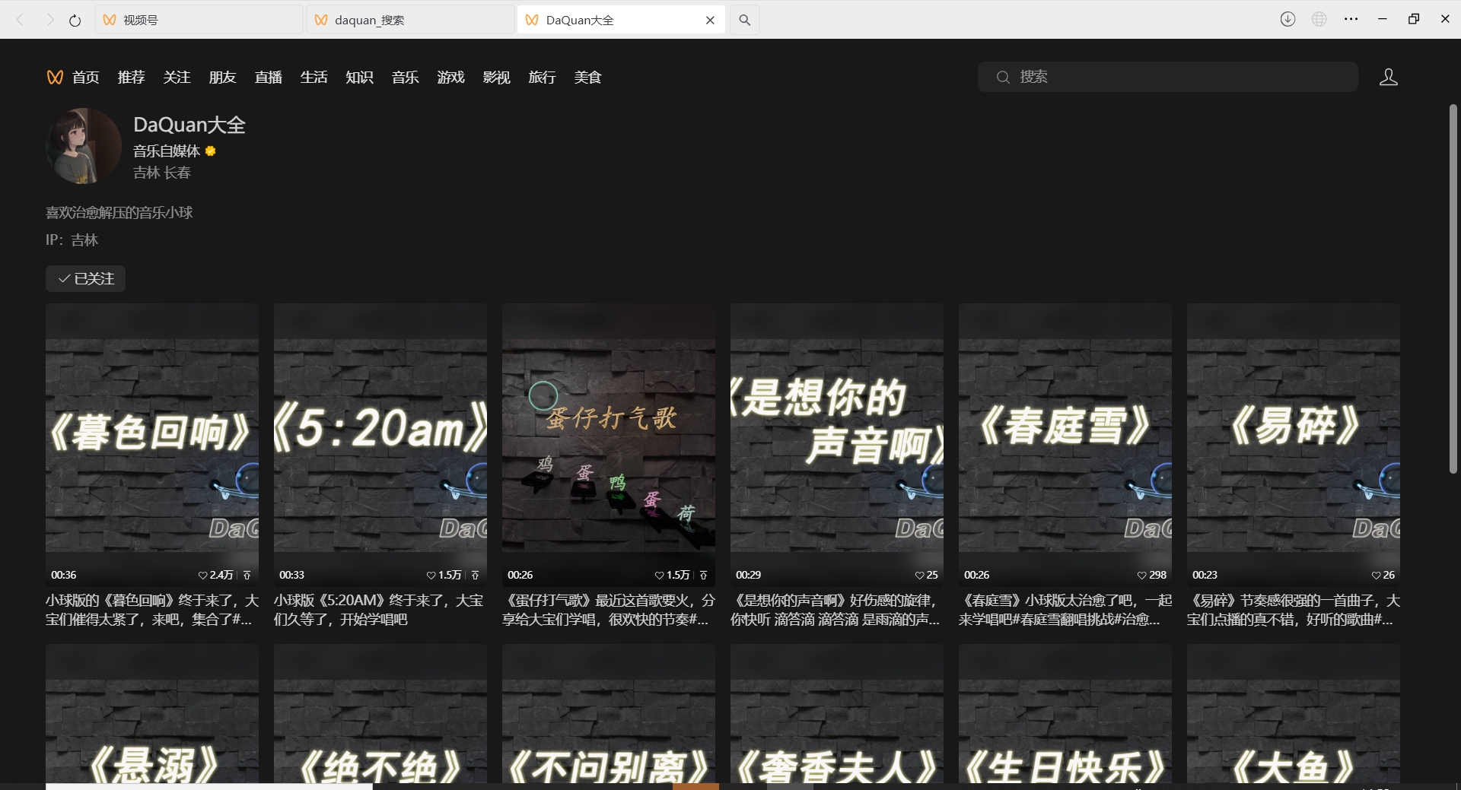Screen dimensions: 1461x790
Task: Close the DaQuan大全 tab
Action: 710,20
